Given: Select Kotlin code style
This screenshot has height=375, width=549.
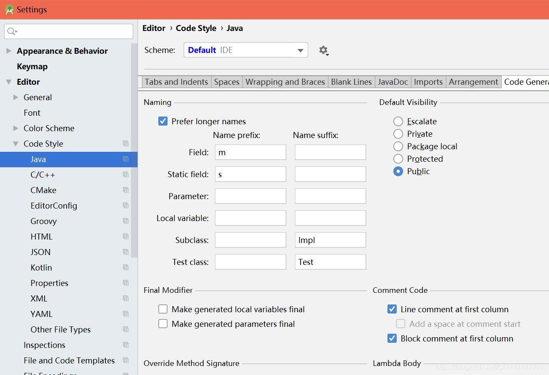Looking at the screenshot, I should (41, 267).
